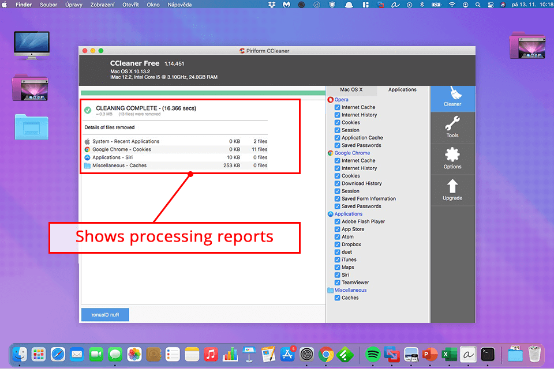
Task: Collapse the Miscellaneous category header
Action: tap(350, 290)
